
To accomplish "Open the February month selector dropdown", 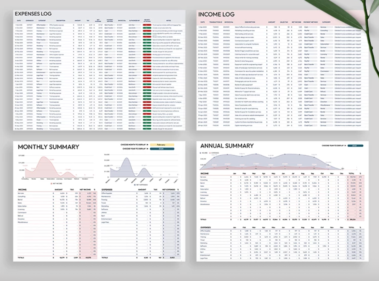I will [x=162, y=145].
